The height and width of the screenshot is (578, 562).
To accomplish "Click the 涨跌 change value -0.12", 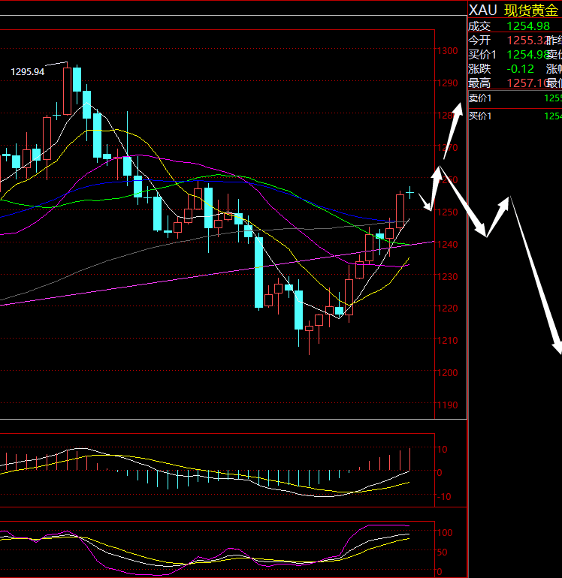I will pyautogui.click(x=521, y=69).
